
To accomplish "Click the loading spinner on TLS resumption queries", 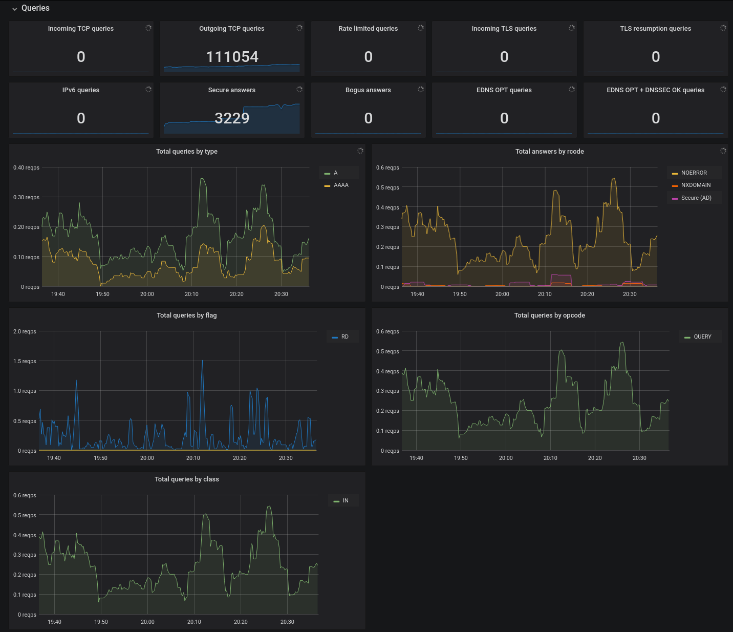I will coord(723,28).
